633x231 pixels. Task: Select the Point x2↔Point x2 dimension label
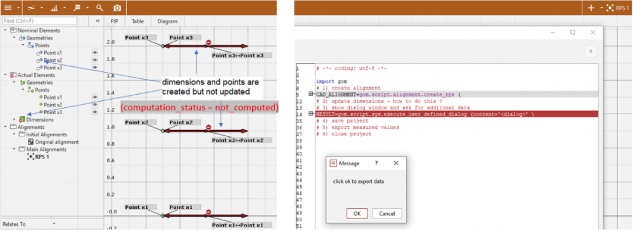241,141
